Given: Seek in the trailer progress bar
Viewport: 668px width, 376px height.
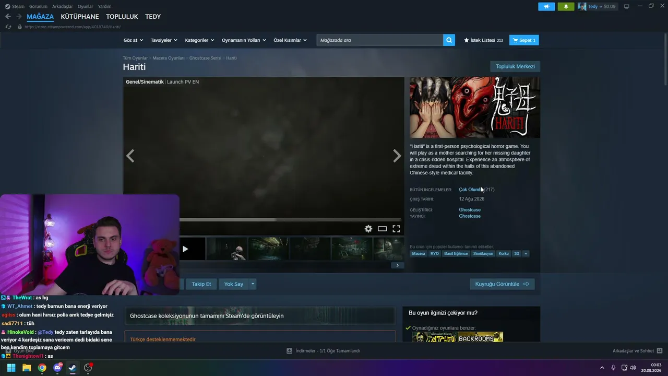Looking at the screenshot, I should click(x=290, y=220).
